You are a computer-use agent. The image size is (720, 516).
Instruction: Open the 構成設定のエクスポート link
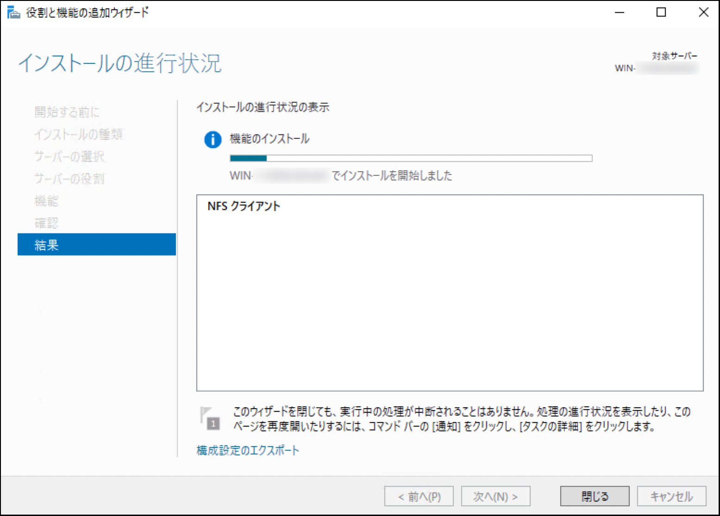point(248,450)
